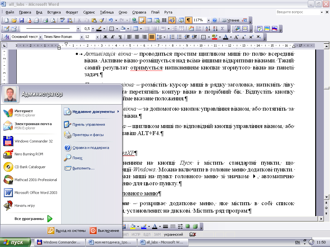330x247 pixels.
Task: Expand highlight color options arrow
Action: point(220,37)
